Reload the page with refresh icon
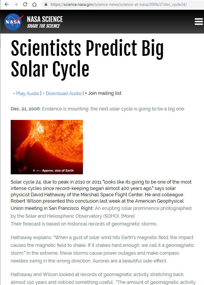204x285 pixels. [25, 4]
